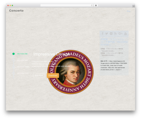141x119 pixels.
Task: Jump to SECTION ONE label
Action: point(22,54)
